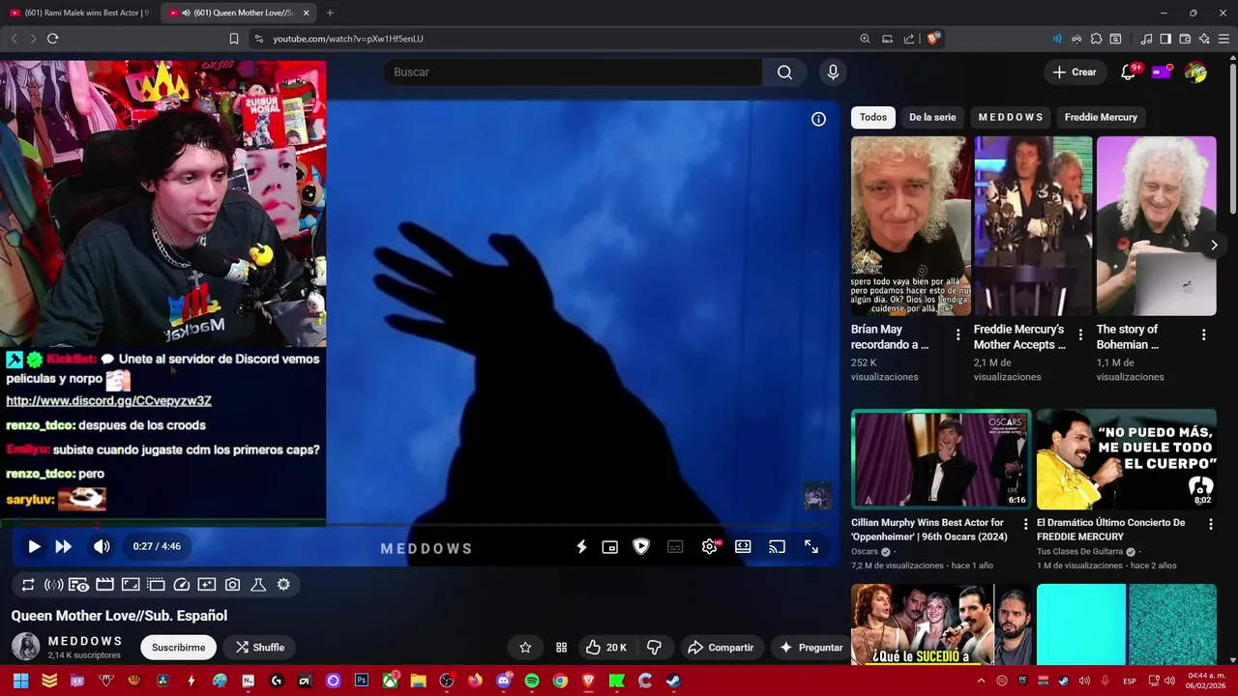This screenshot has width=1238, height=696.
Task: Open the MEDDOWS channel avatar
Action: coord(26,647)
